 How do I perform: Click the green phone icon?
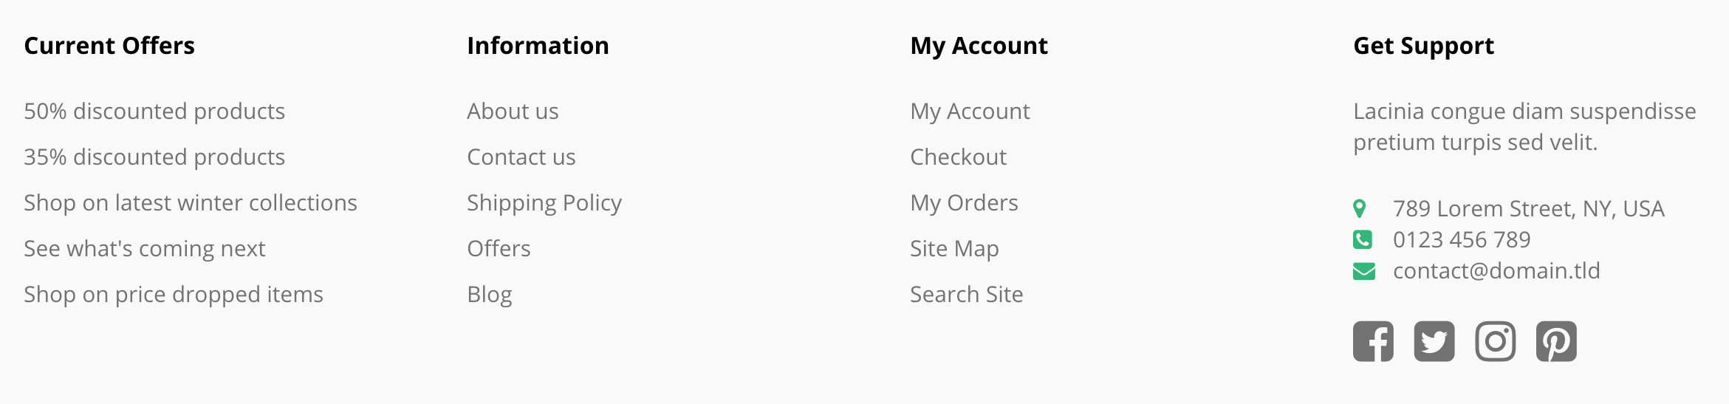1363,239
